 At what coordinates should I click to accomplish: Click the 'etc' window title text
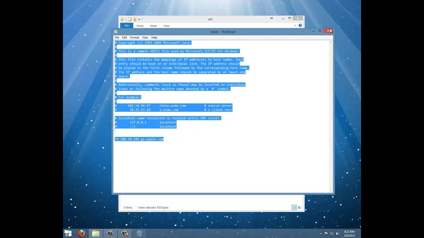[210, 19]
